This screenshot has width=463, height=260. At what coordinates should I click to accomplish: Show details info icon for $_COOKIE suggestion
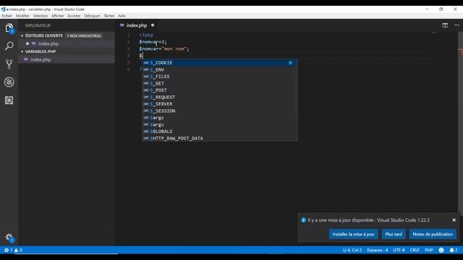click(x=290, y=63)
